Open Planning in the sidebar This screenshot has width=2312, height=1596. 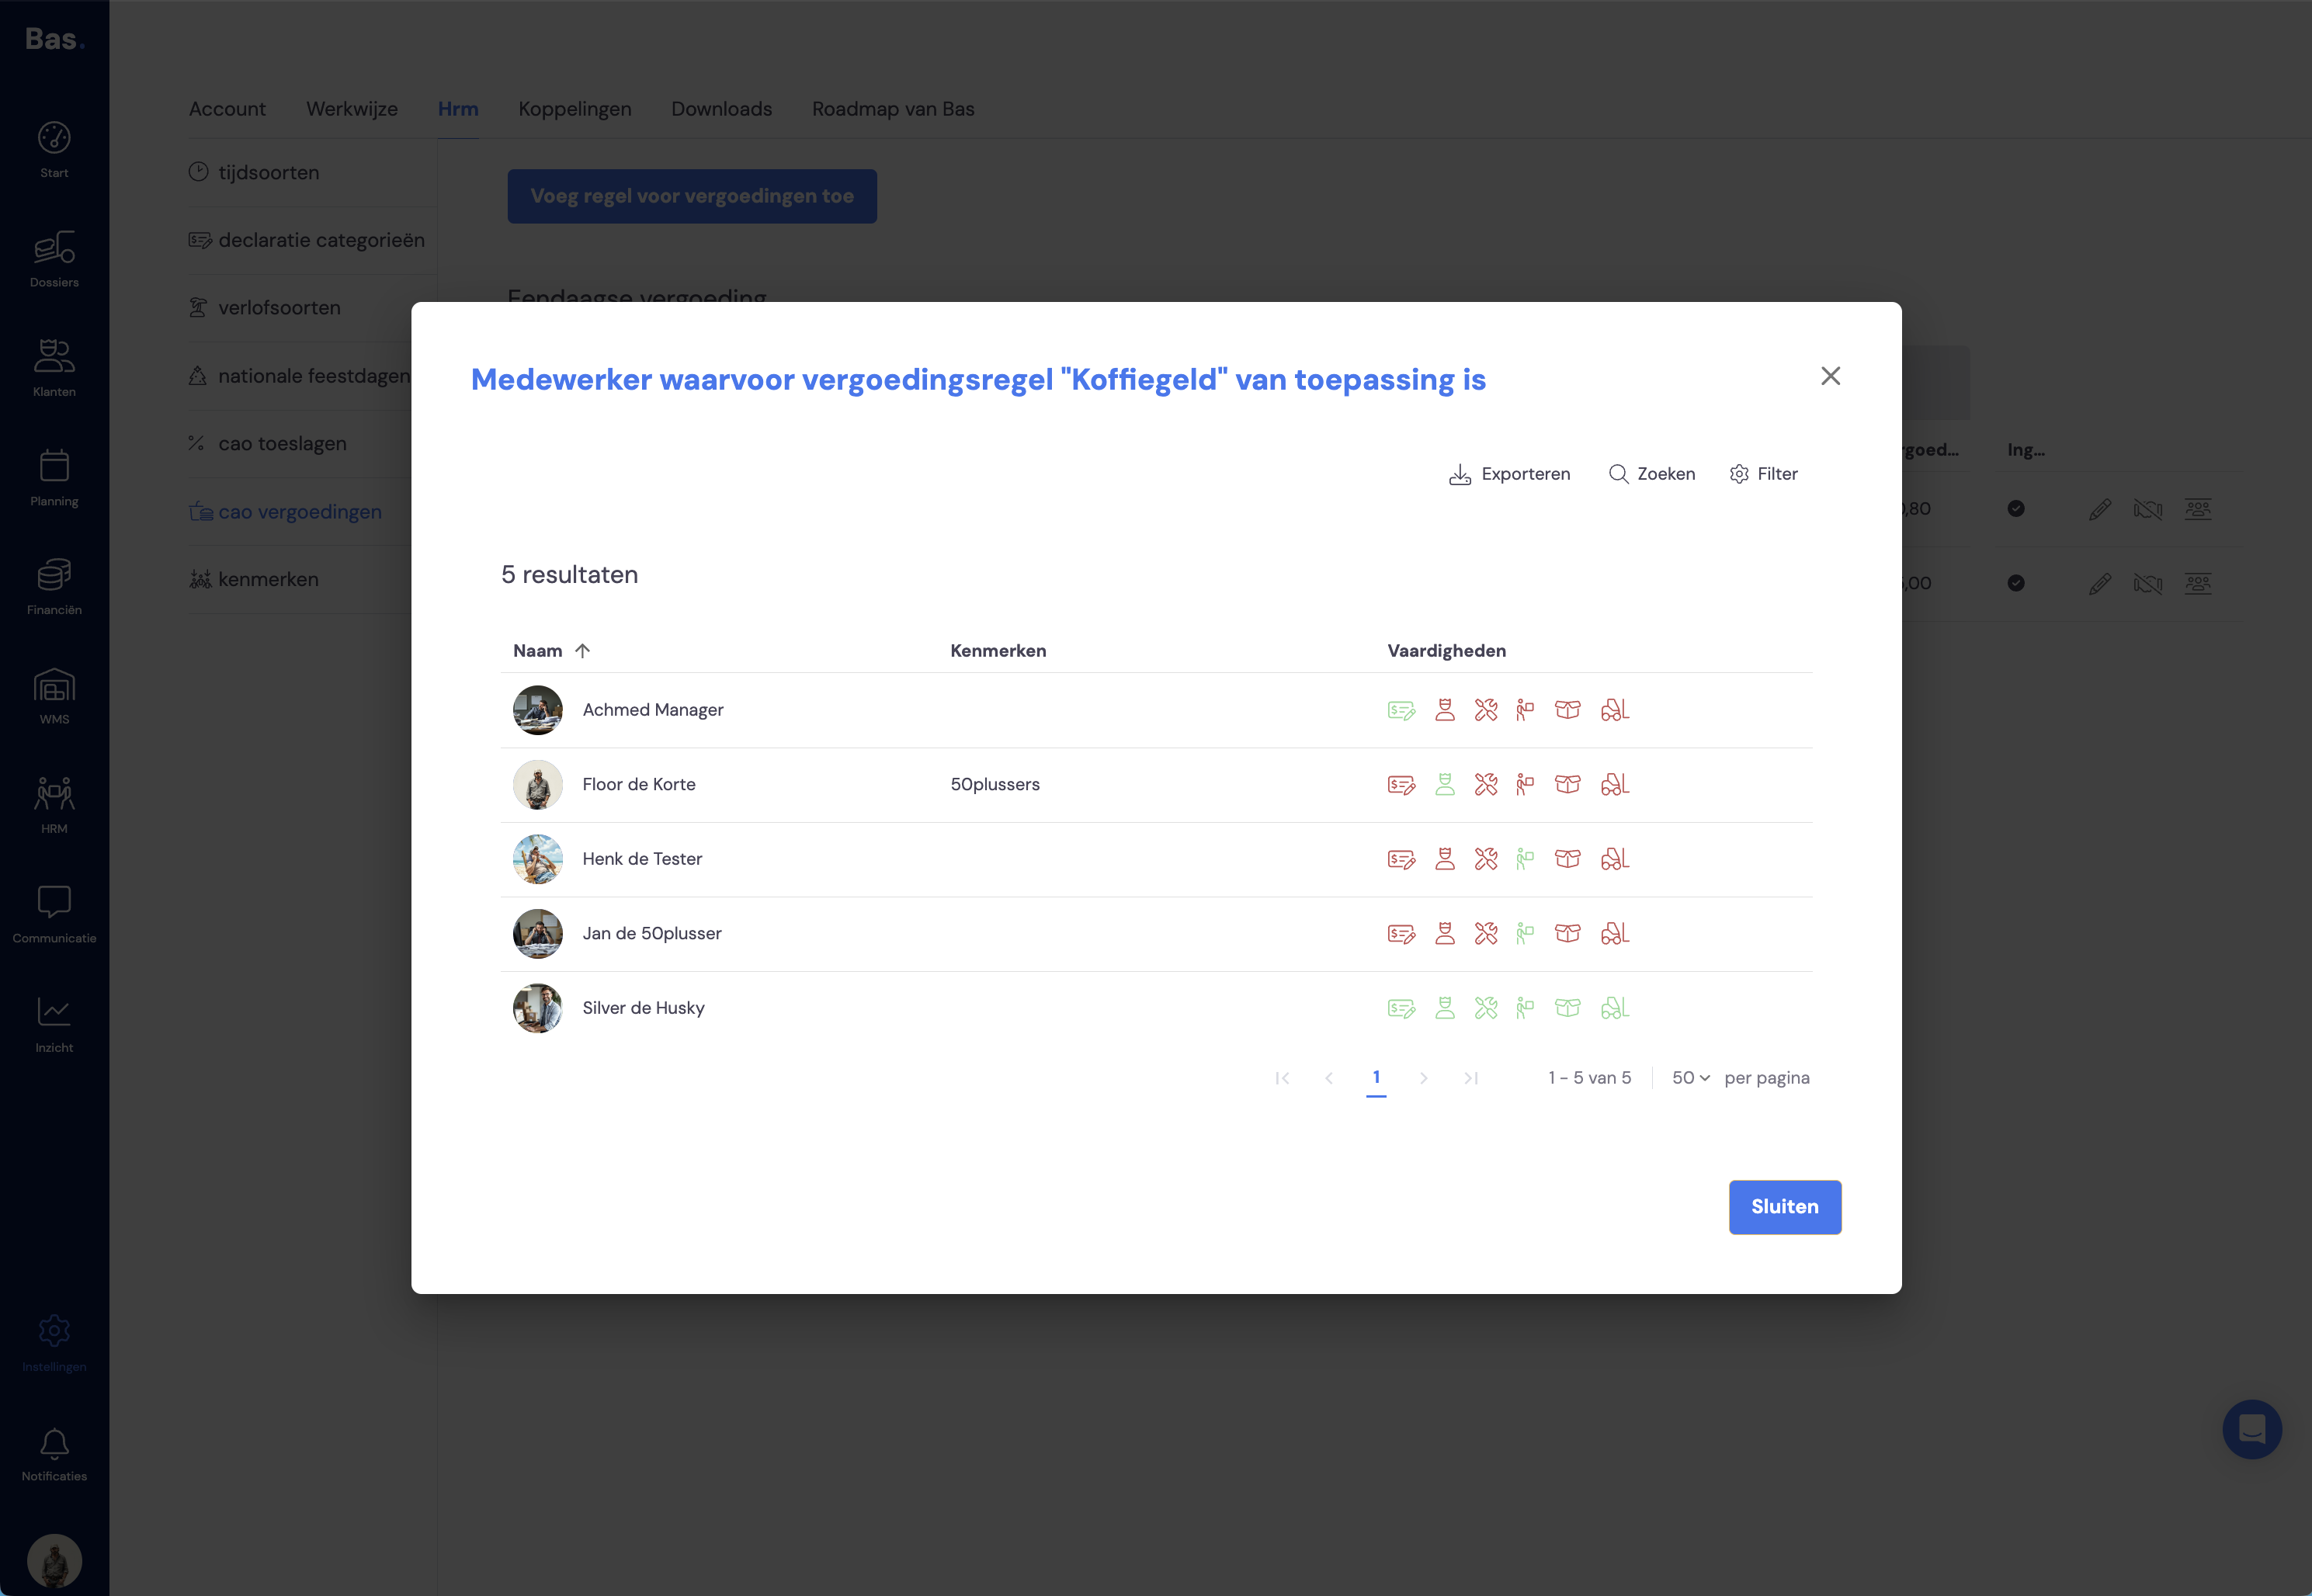click(54, 478)
